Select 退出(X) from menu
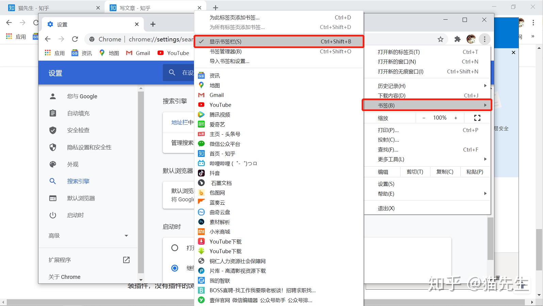Viewport: 543px width, 306px height. [x=427, y=208]
